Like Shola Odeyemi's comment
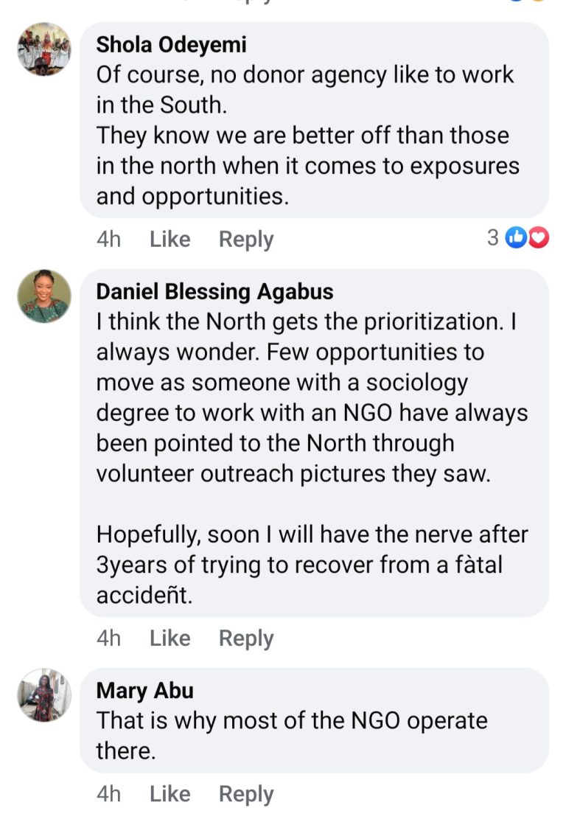 pyautogui.click(x=170, y=240)
